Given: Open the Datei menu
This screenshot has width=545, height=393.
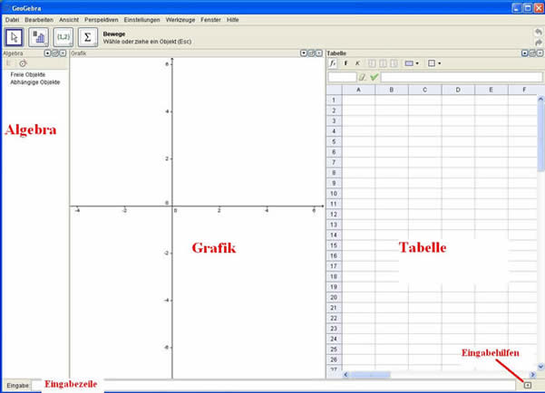Looking at the screenshot, I should pyautogui.click(x=12, y=20).
